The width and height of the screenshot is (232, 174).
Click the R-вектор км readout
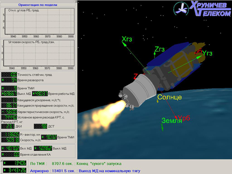[10, 134]
